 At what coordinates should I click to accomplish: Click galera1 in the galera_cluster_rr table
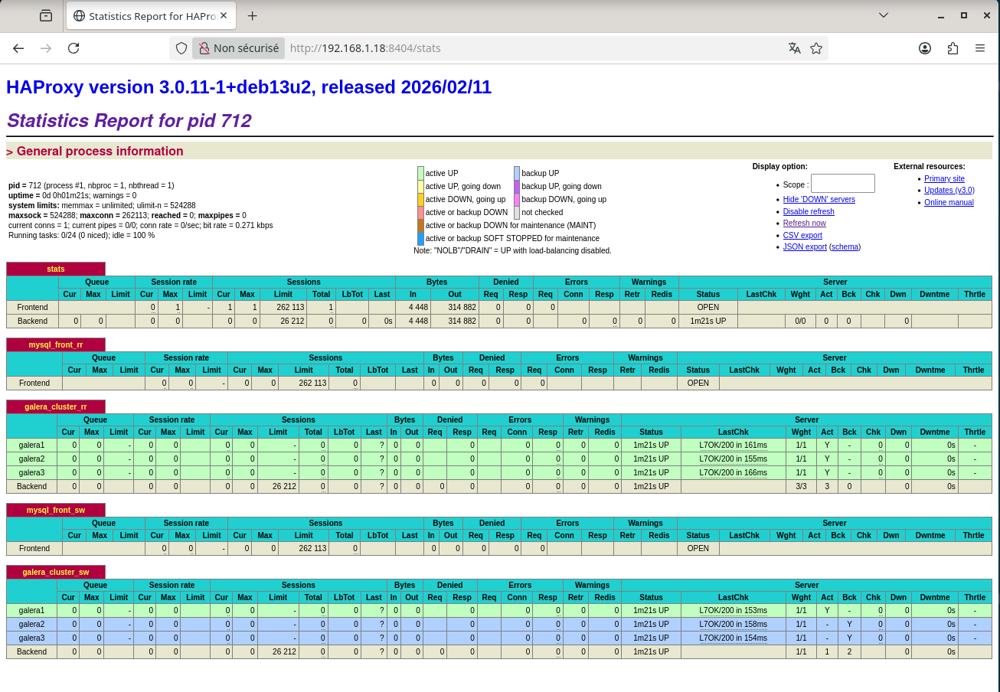32,446
